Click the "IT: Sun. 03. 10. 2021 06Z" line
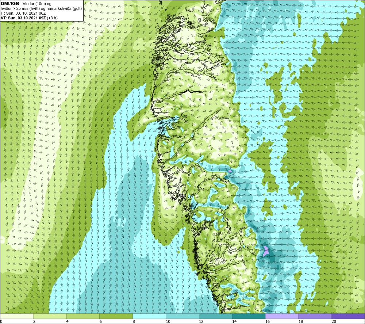365x324 pixels. click(23, 13)
